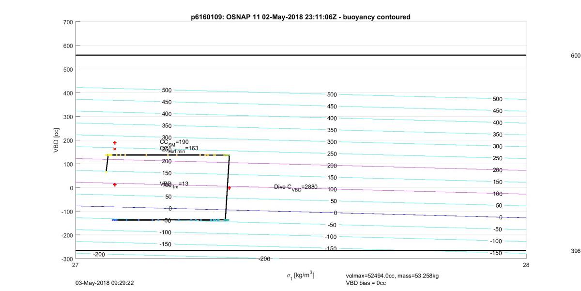Select the "VBD bias = 0cc" note
The width and height of the screenshot is (581, 291).
click(366, 283)
